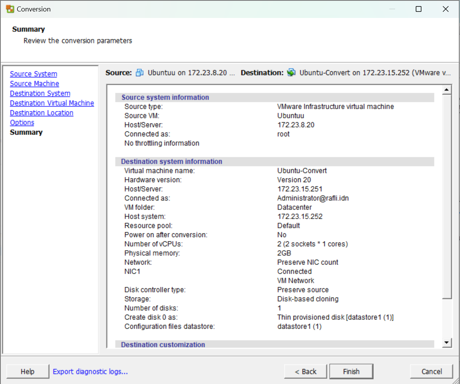
Task: Click host system value 172.23.15.252
Action: pos(300,216)
